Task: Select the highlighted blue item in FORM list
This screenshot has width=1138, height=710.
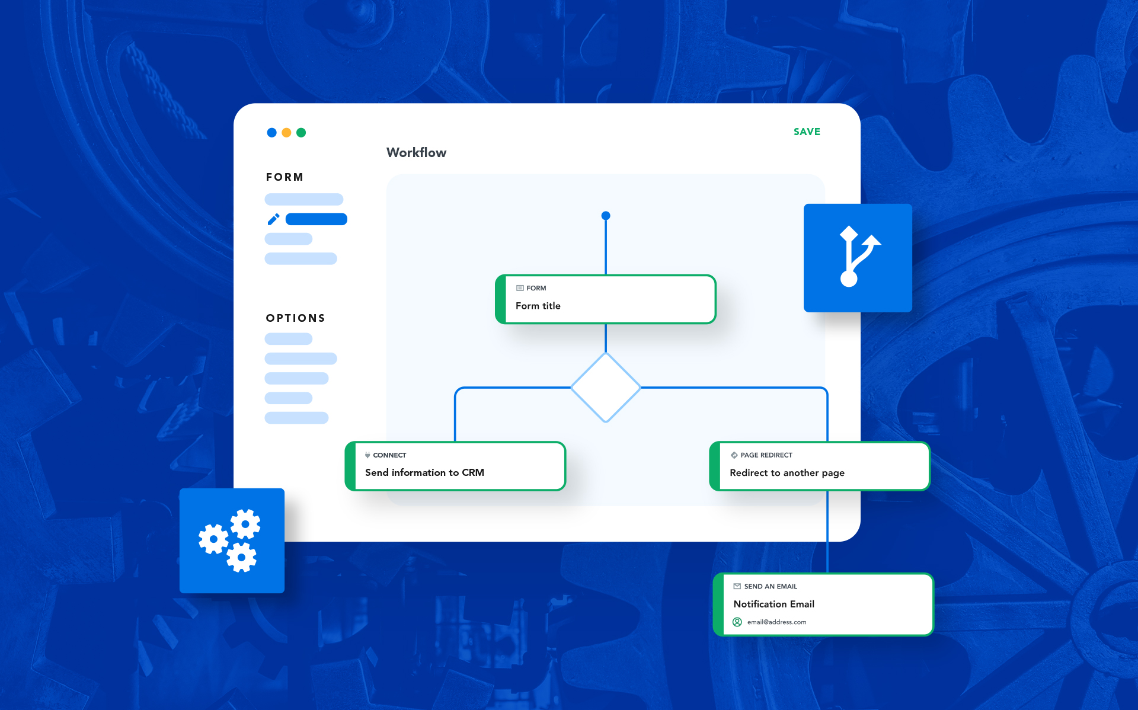Action: coord(316,219)
